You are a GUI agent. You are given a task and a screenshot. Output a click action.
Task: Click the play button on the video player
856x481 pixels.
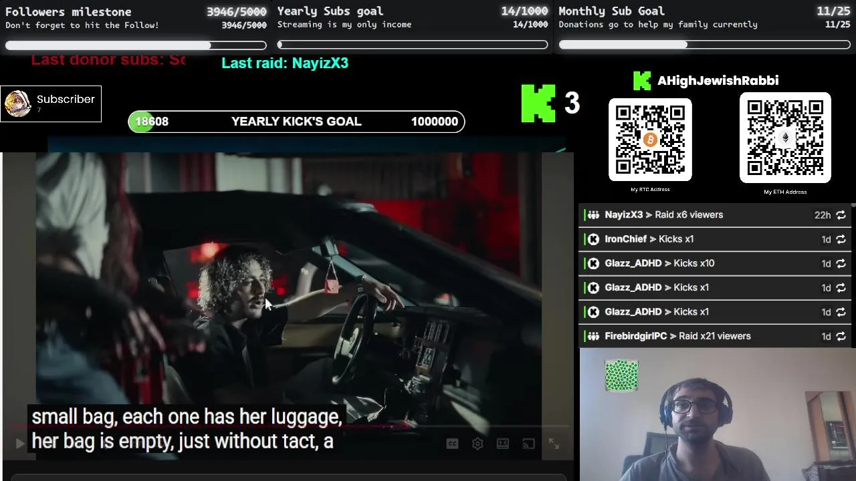pos(20,443)
